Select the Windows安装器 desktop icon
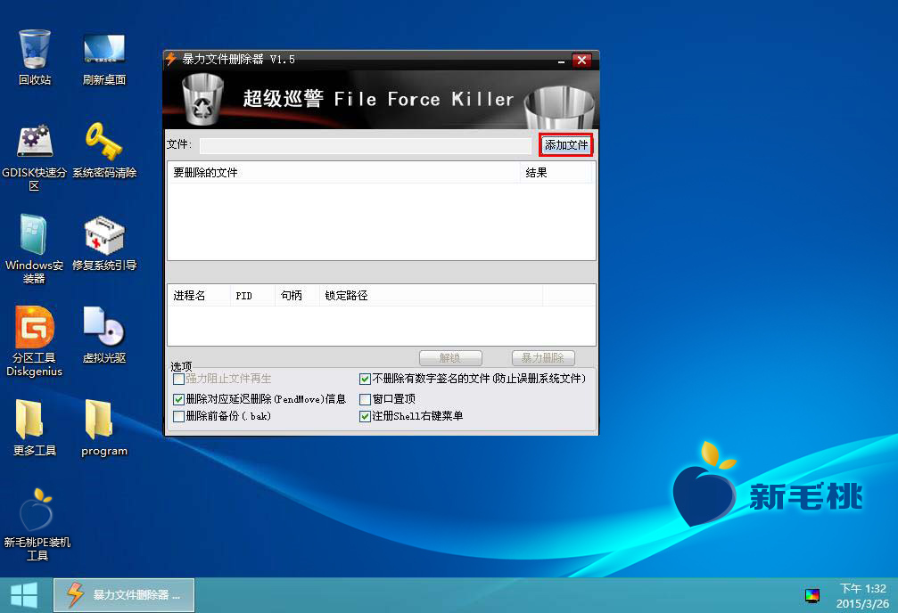 [x=35, y=249]
